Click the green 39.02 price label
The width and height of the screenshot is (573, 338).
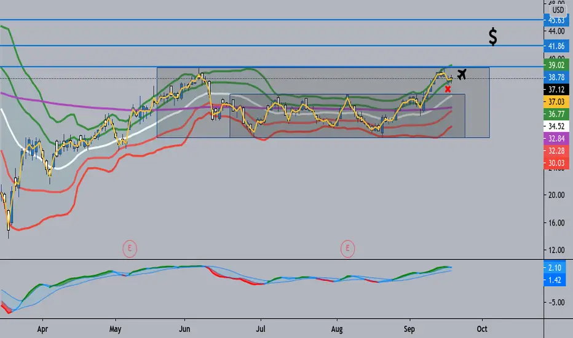tap(556, 65)
